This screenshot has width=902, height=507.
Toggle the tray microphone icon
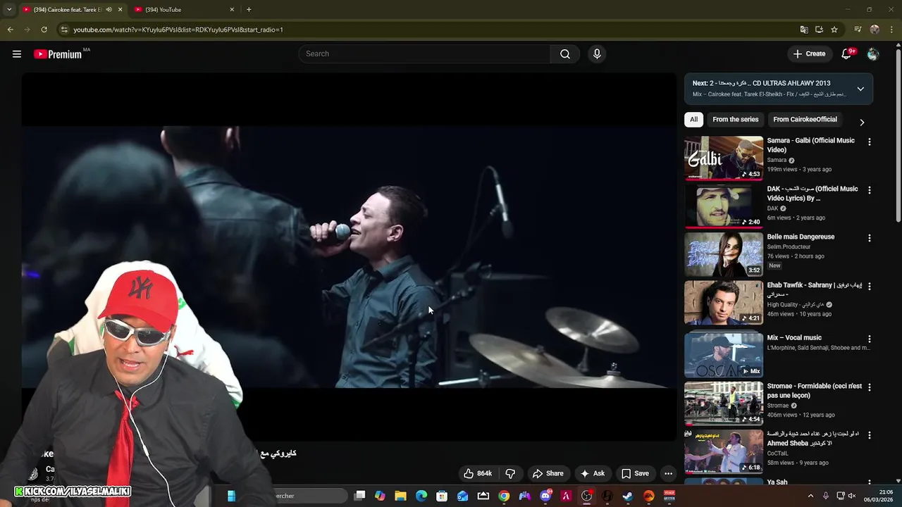pyautogui.click(x=826, y=496)
